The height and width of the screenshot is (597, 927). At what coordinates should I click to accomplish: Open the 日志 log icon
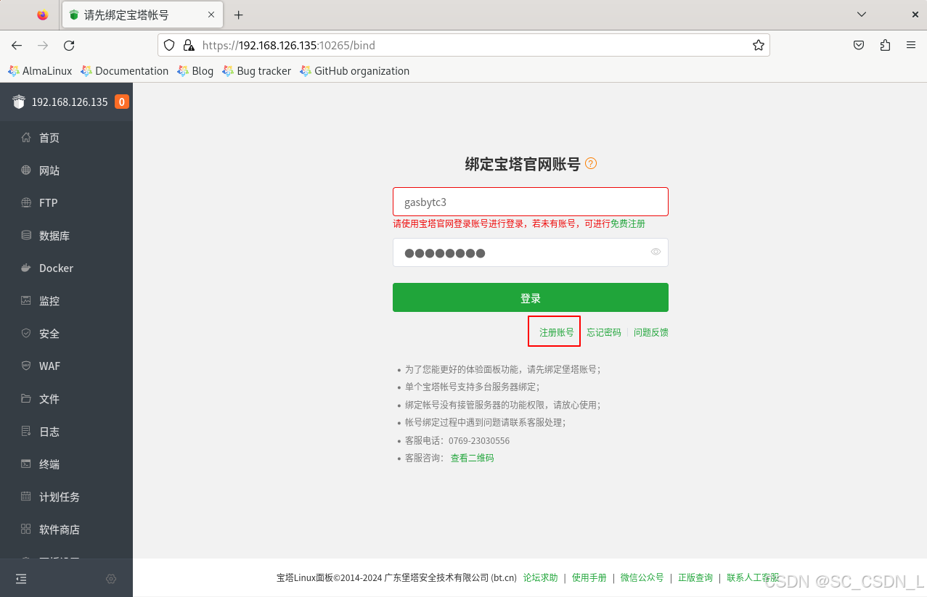26,431
